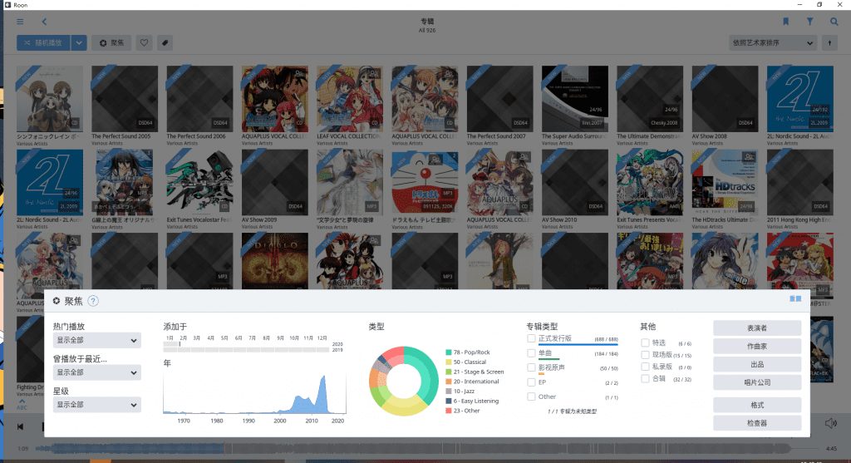
Task: Open the hamburger navigation menu
Action: point(20,22)
